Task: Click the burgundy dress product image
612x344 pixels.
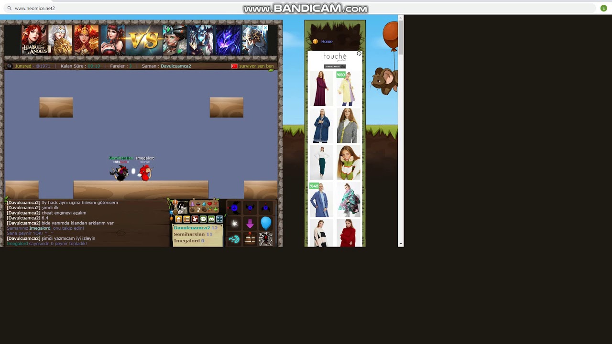Action: (x=321, y=88)
